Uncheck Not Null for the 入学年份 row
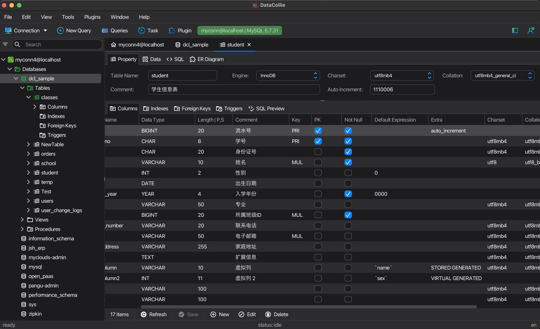Image resolution: width=540 pixels, height=329 pixels. (x=348, y=194)
